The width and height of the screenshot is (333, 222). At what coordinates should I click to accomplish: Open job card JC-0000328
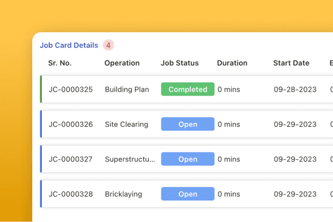click(71, 194)
